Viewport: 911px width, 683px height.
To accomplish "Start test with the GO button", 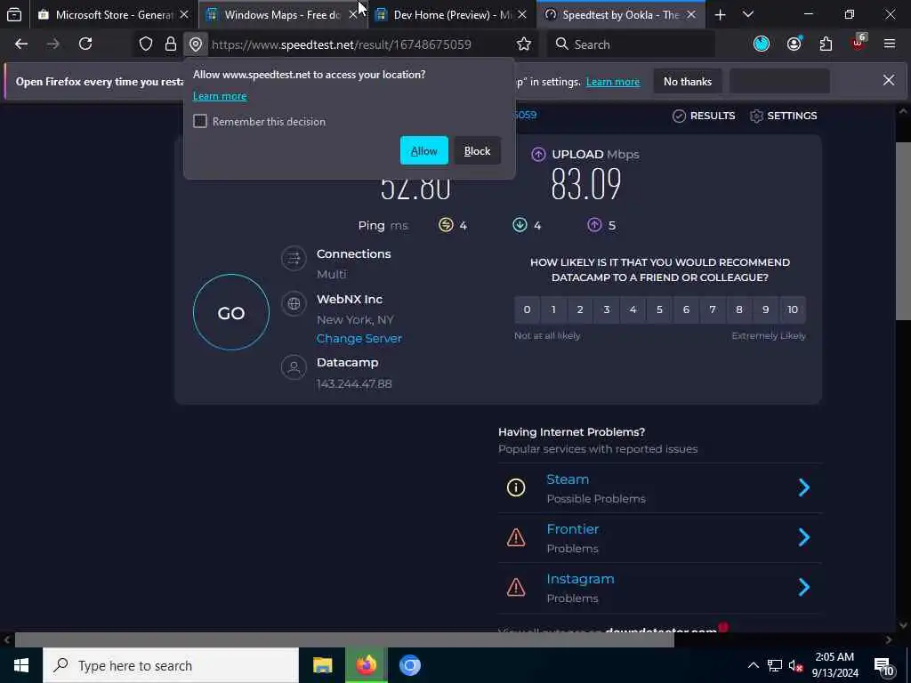I will point(231,312).
